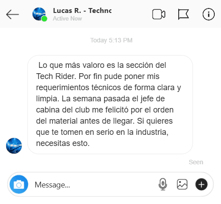Image resolution: width=221 pixels, height=204 pixels.
Task: Click the Seen read receipt label
Action: [196, 162]
